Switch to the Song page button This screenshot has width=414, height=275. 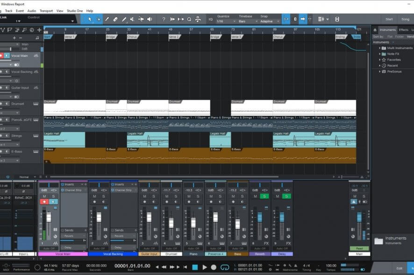tap(405, 19)
